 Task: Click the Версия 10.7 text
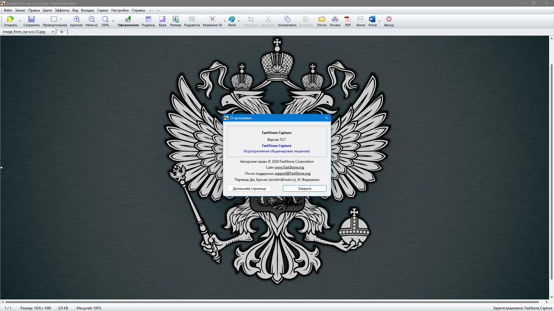pyautogui.click(x=276, y=140)
